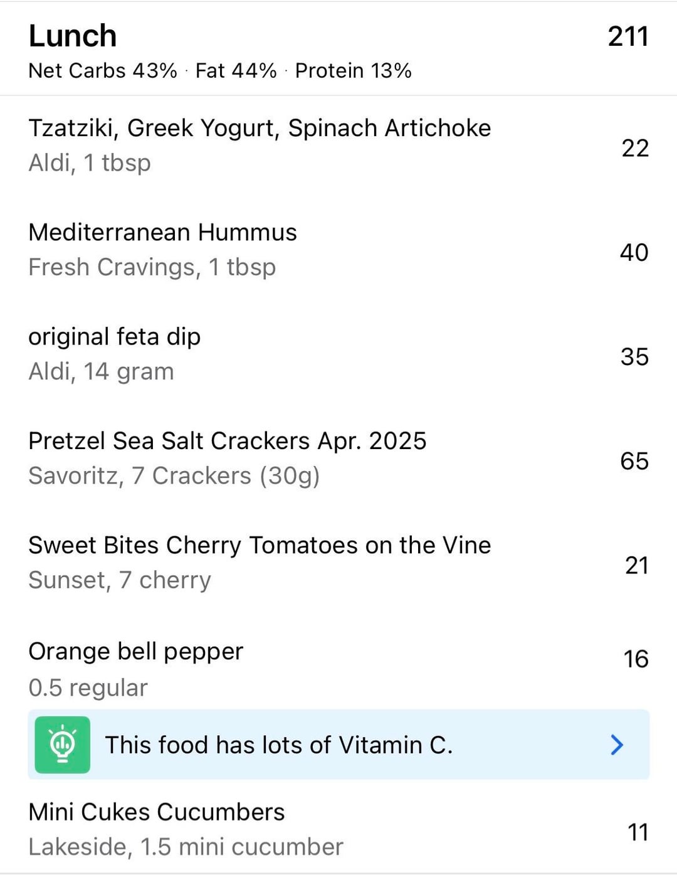
Task: Tap the 40 calorie value for hummus
Action: pos(634,252)
